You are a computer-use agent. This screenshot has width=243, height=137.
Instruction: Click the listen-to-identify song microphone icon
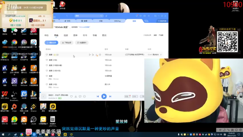pos(106,16)
